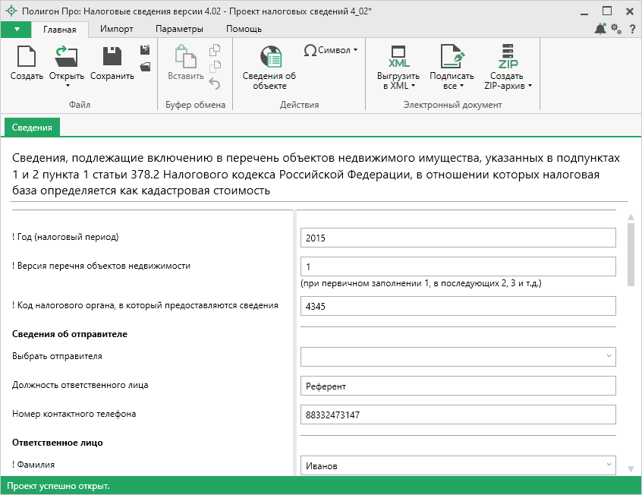Click the Создать new project icon
The width and height of the screenshot is (642, 495).
pyautogui.click(x=27, y=57)
